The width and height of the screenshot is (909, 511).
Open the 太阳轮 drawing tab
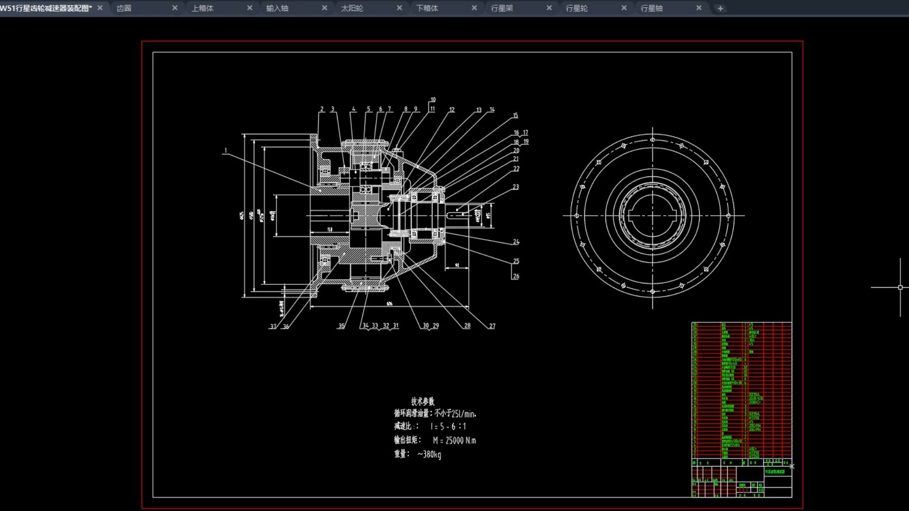tap(352, 8)
